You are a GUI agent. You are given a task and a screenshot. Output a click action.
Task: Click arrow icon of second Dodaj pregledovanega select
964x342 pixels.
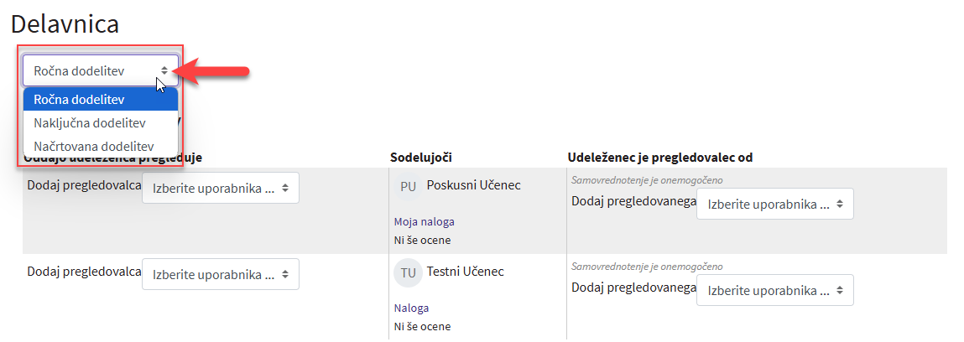coord(839,290)
